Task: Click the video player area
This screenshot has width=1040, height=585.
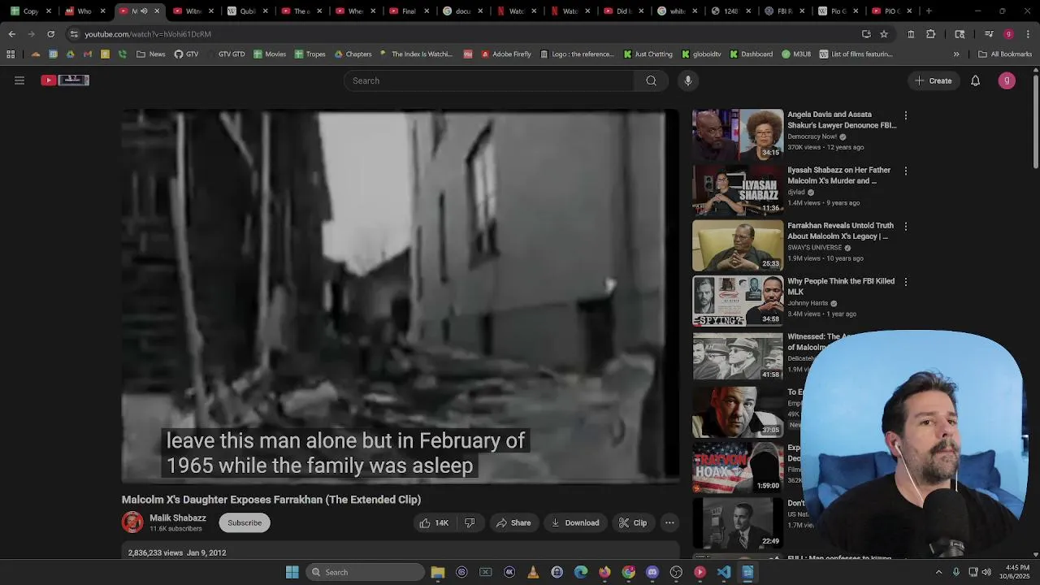Action: (400, 297)
